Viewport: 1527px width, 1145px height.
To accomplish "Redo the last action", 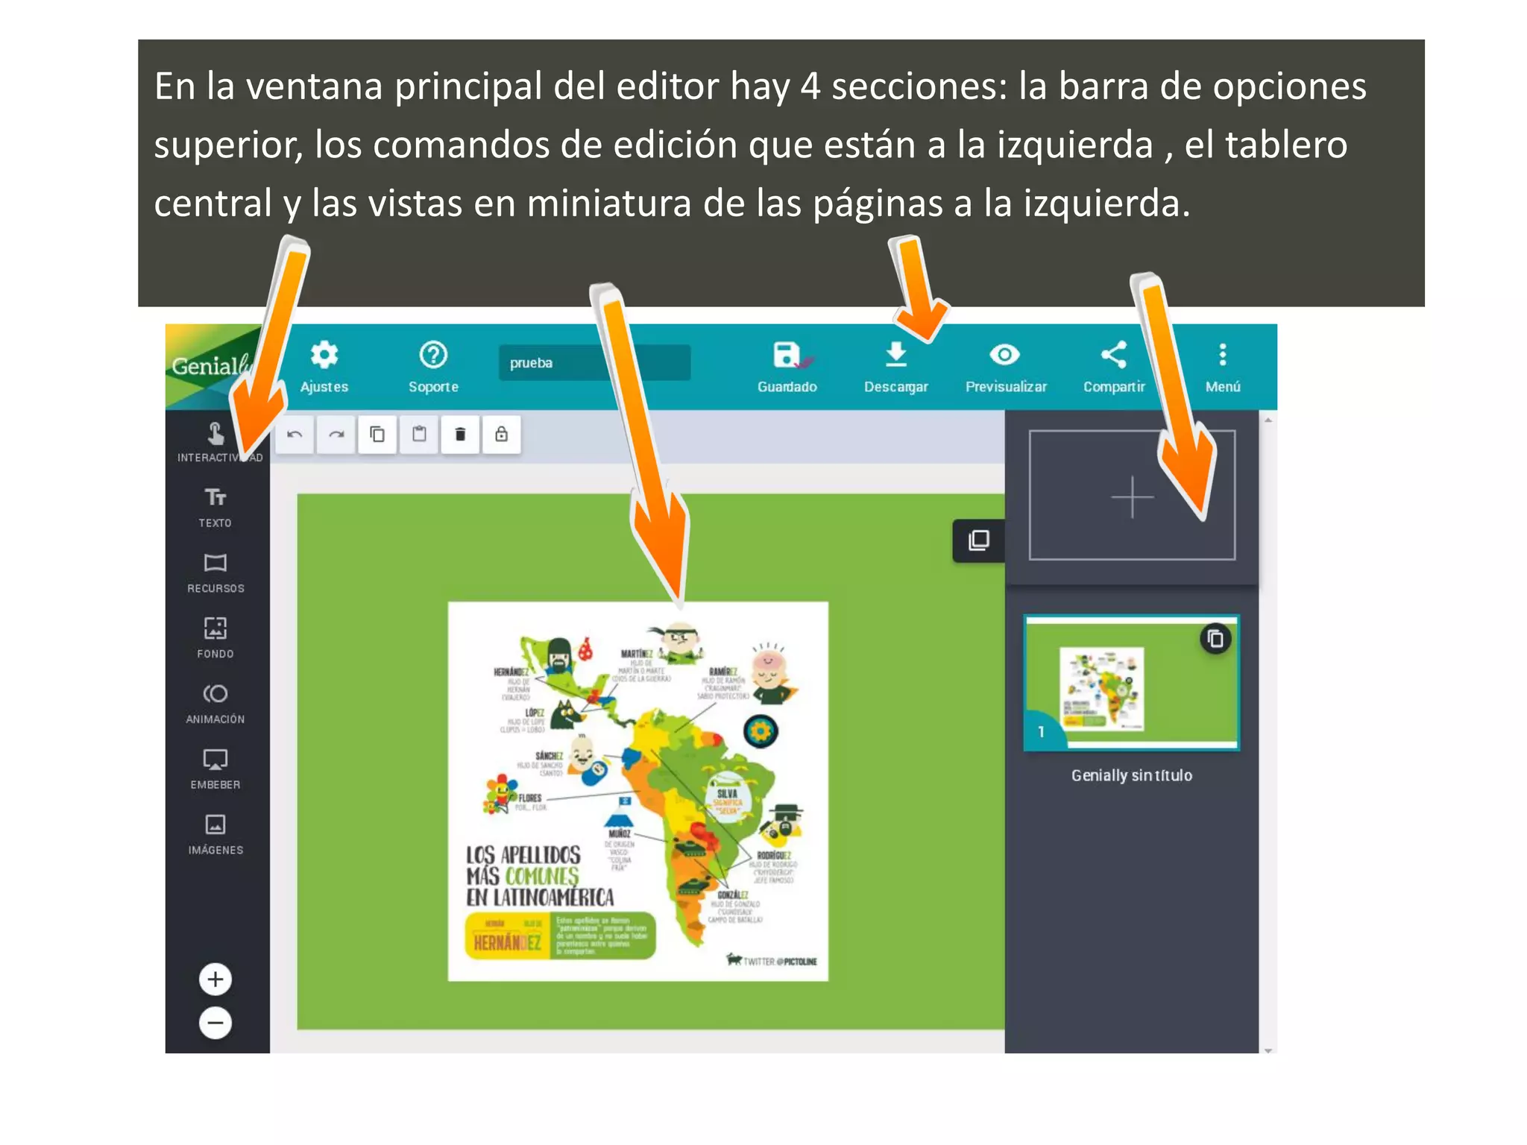I will [336, 435].
